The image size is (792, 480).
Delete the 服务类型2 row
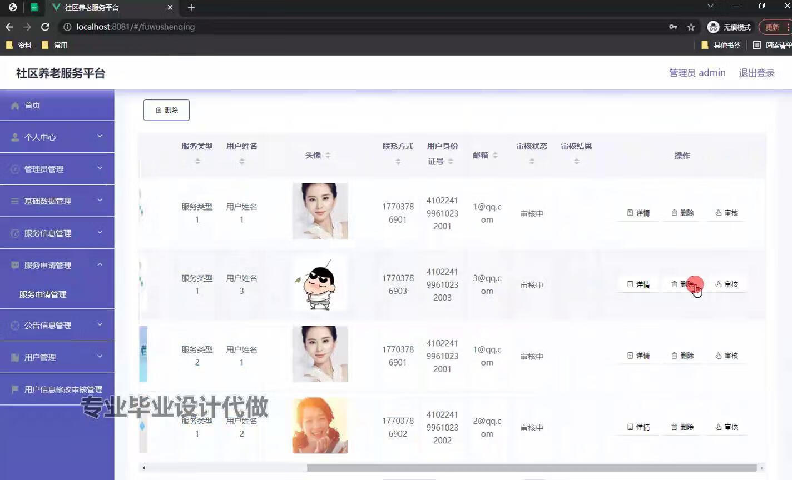coord(682,356)
